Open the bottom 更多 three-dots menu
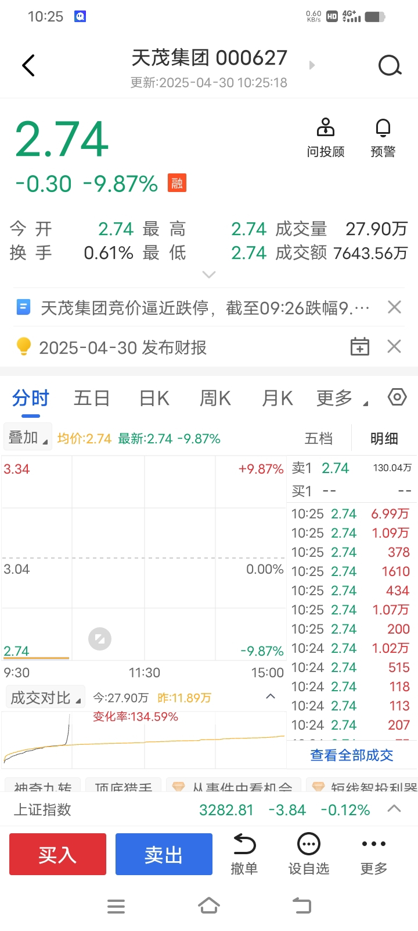418x931 pixels. [x=374, y=854]
